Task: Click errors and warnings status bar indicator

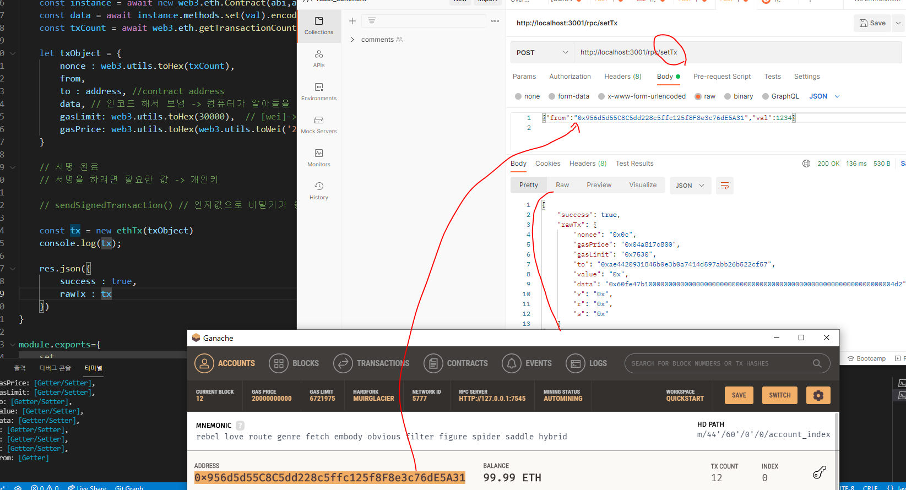Action: pos(45,487)
